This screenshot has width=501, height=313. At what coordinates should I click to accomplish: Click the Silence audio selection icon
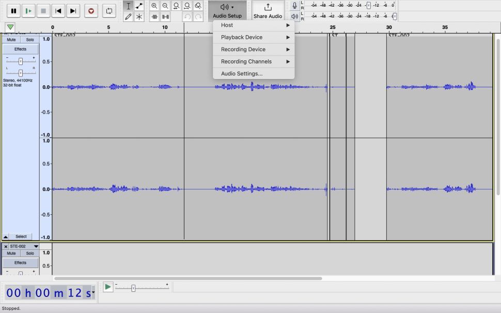[x=165, y=16]
